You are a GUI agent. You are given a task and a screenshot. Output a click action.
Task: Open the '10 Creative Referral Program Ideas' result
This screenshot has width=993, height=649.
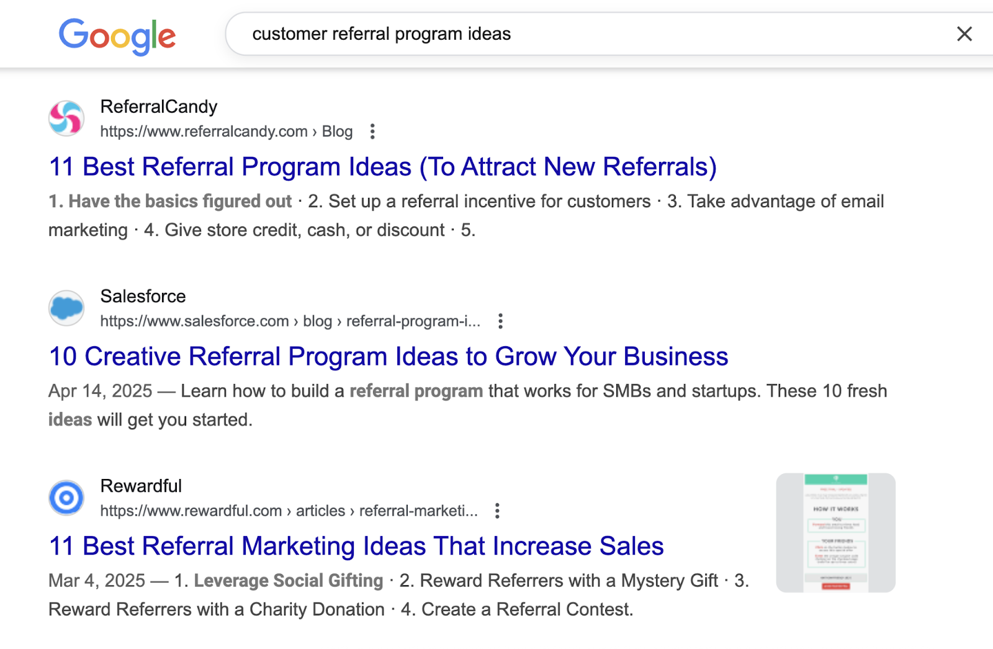click(388, 357)
